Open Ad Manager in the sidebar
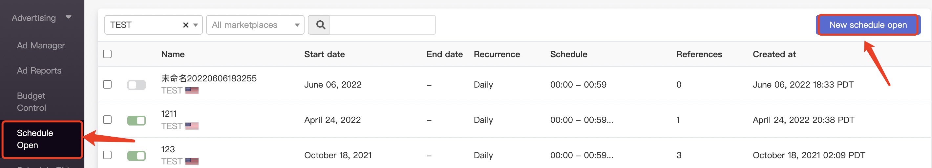This screenshot has height=168, width=932. tap(41, 45)
